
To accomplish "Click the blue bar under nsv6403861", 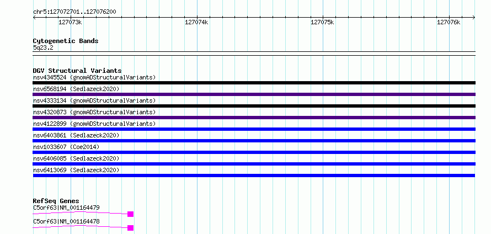I will pyautogui.click(x=254, y=141).
